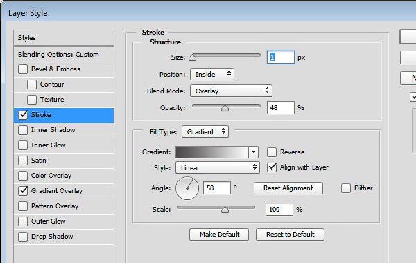
Task: Open the Blend Mode dropdown showing Overlay
Action: (231, 91)
